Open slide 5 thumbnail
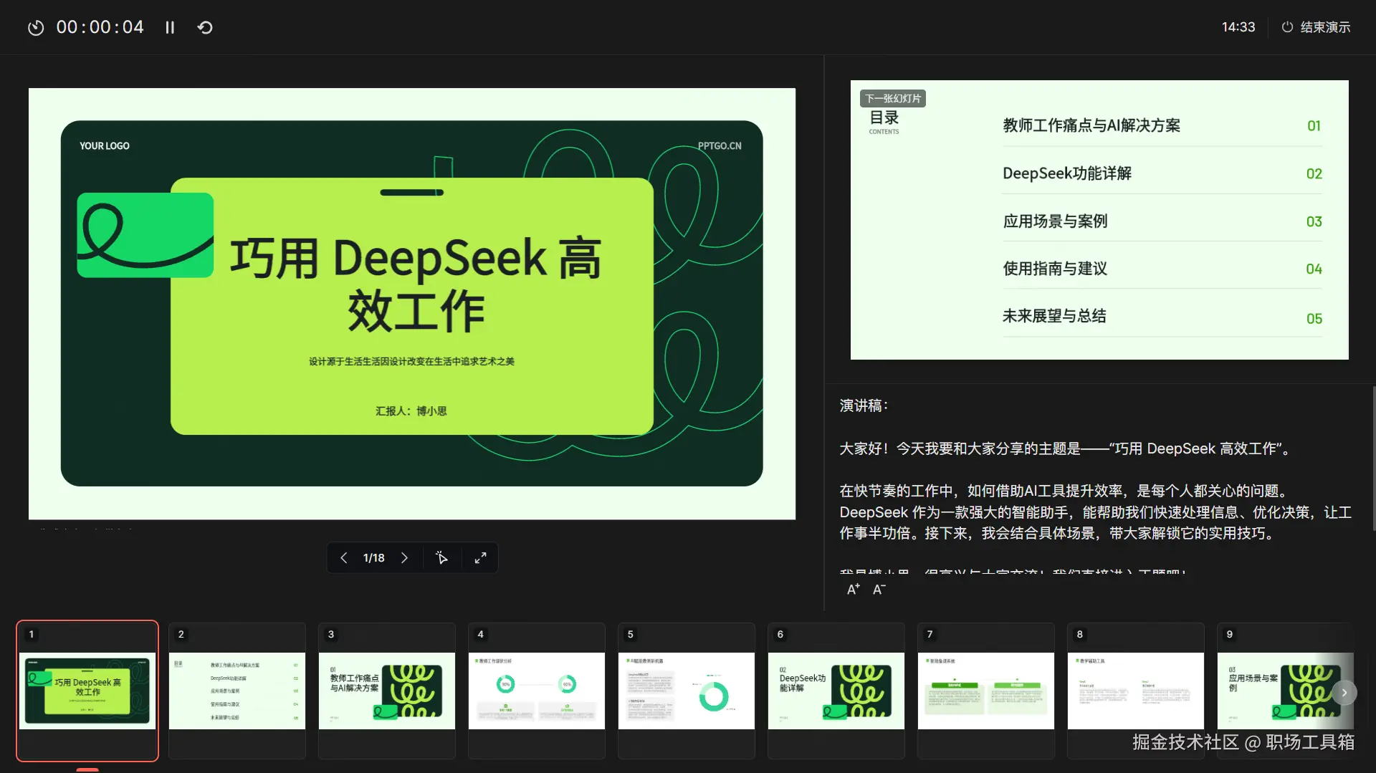 [x=687, y=691]
